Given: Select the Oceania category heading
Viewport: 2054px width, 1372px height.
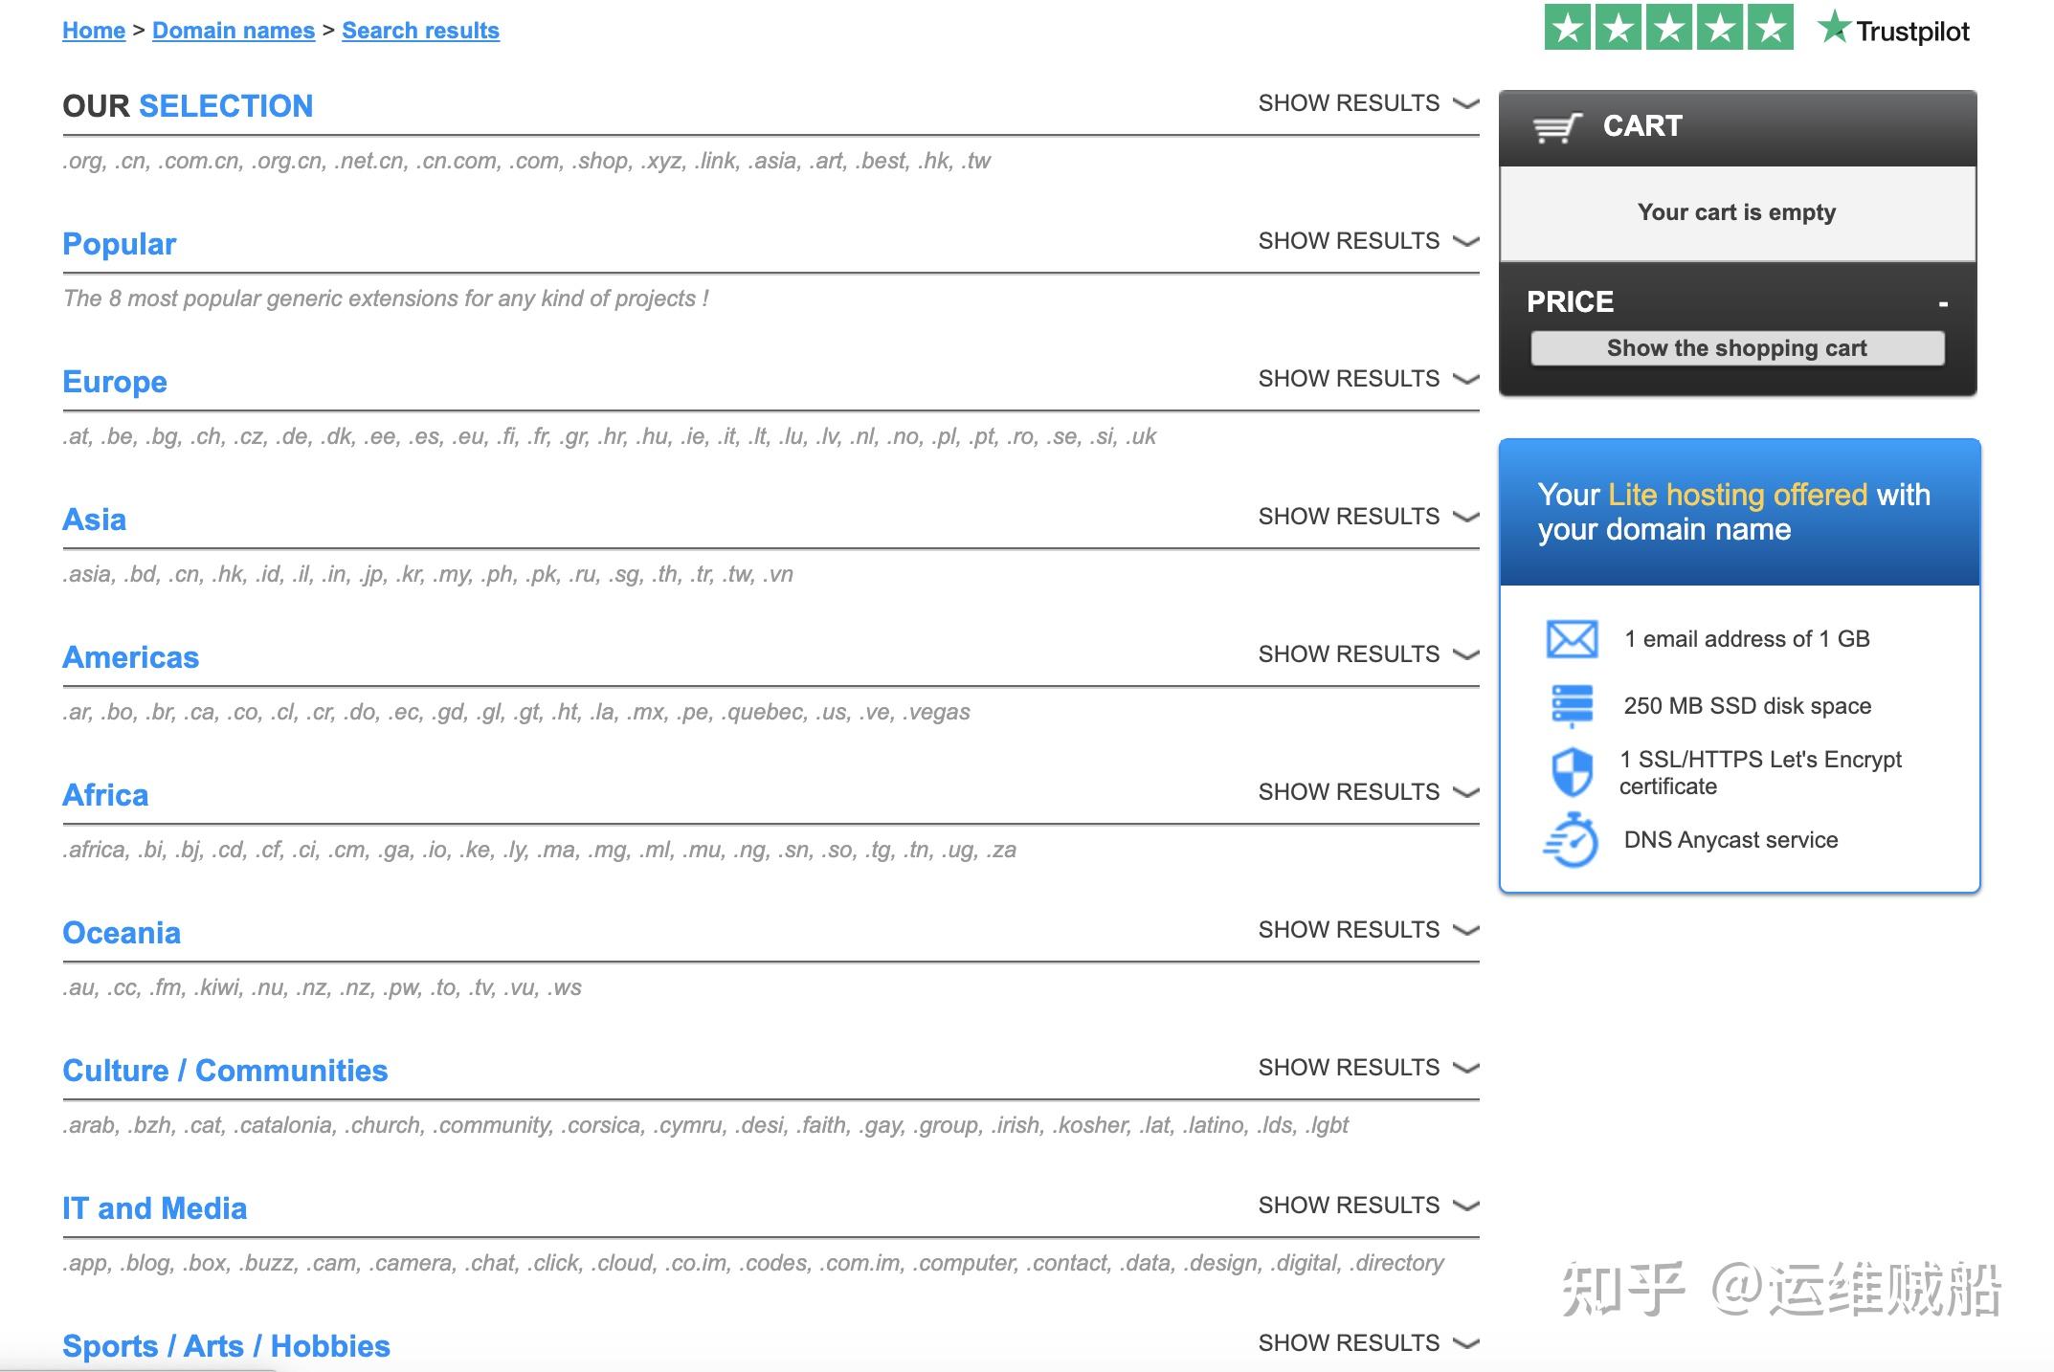Looking at the screenshot, I should coord(122,933).
